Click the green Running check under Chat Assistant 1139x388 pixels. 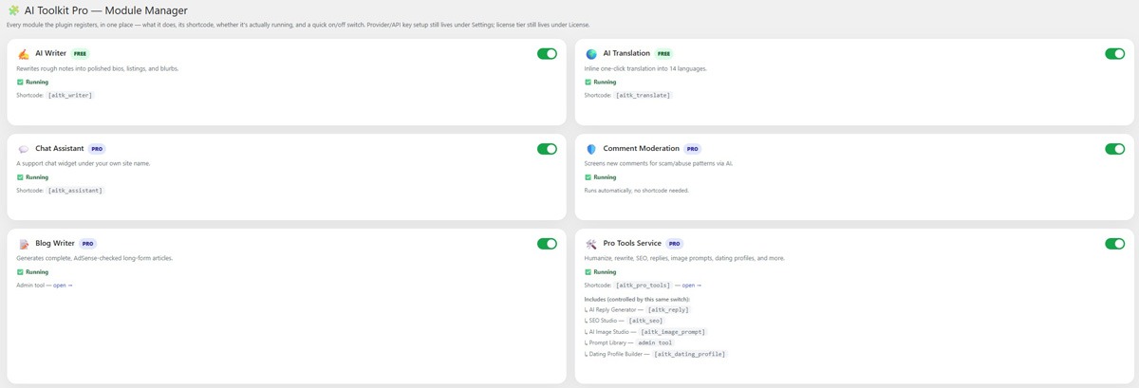pos(20,176)
